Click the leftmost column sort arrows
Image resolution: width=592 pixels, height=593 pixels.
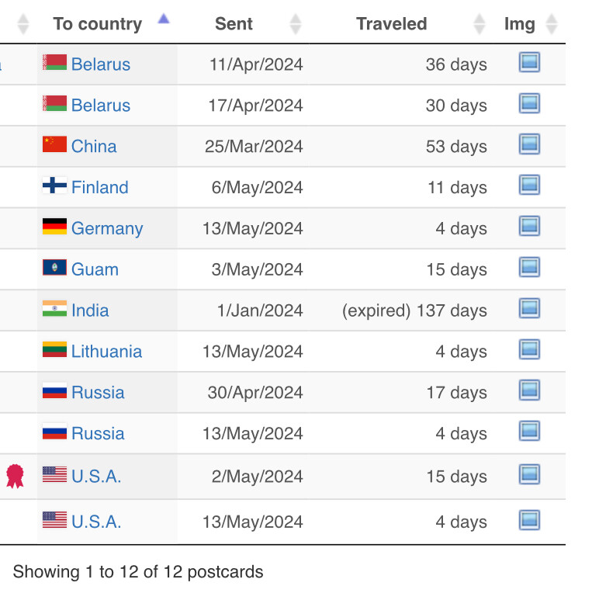tap(23, 24)
